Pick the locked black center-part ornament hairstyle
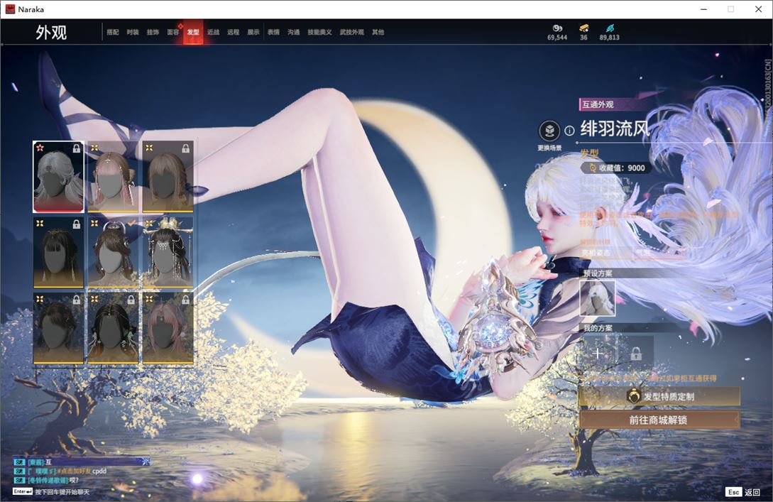This screenshot has height=502, width=773. 113,329
